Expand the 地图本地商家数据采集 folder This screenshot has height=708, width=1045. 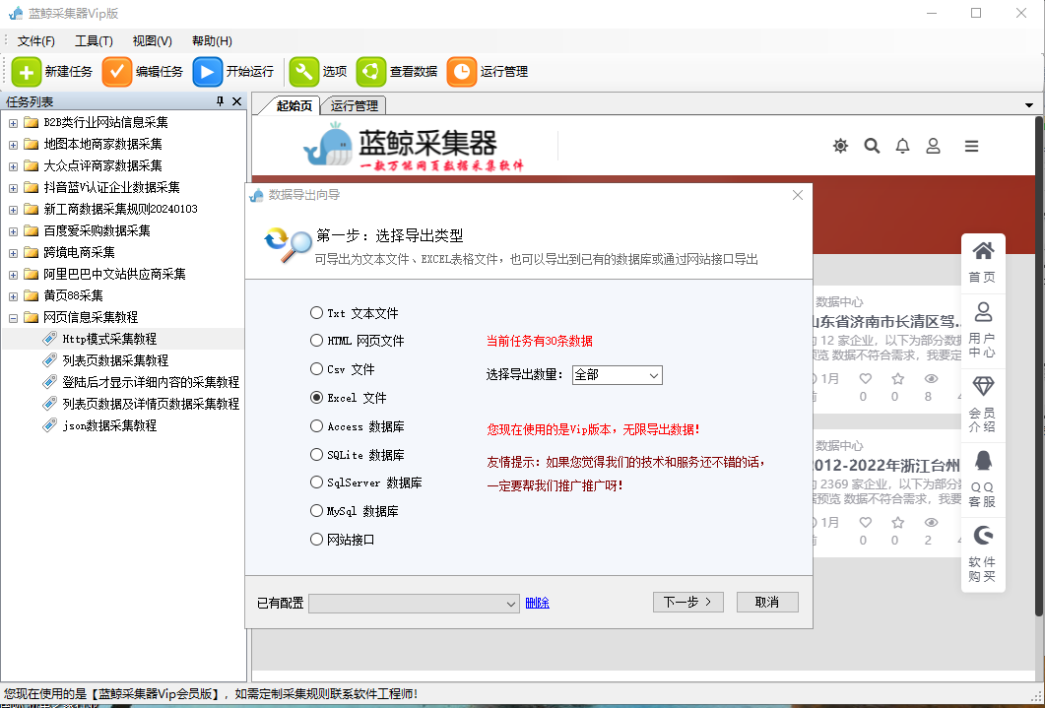point(14,145)
